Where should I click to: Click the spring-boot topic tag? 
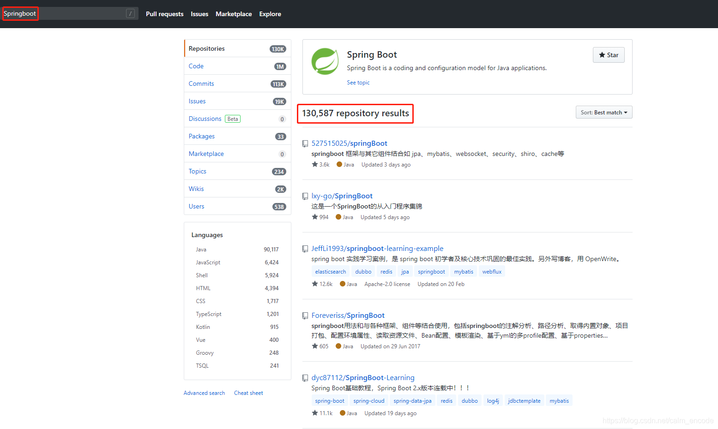(330, 401)
